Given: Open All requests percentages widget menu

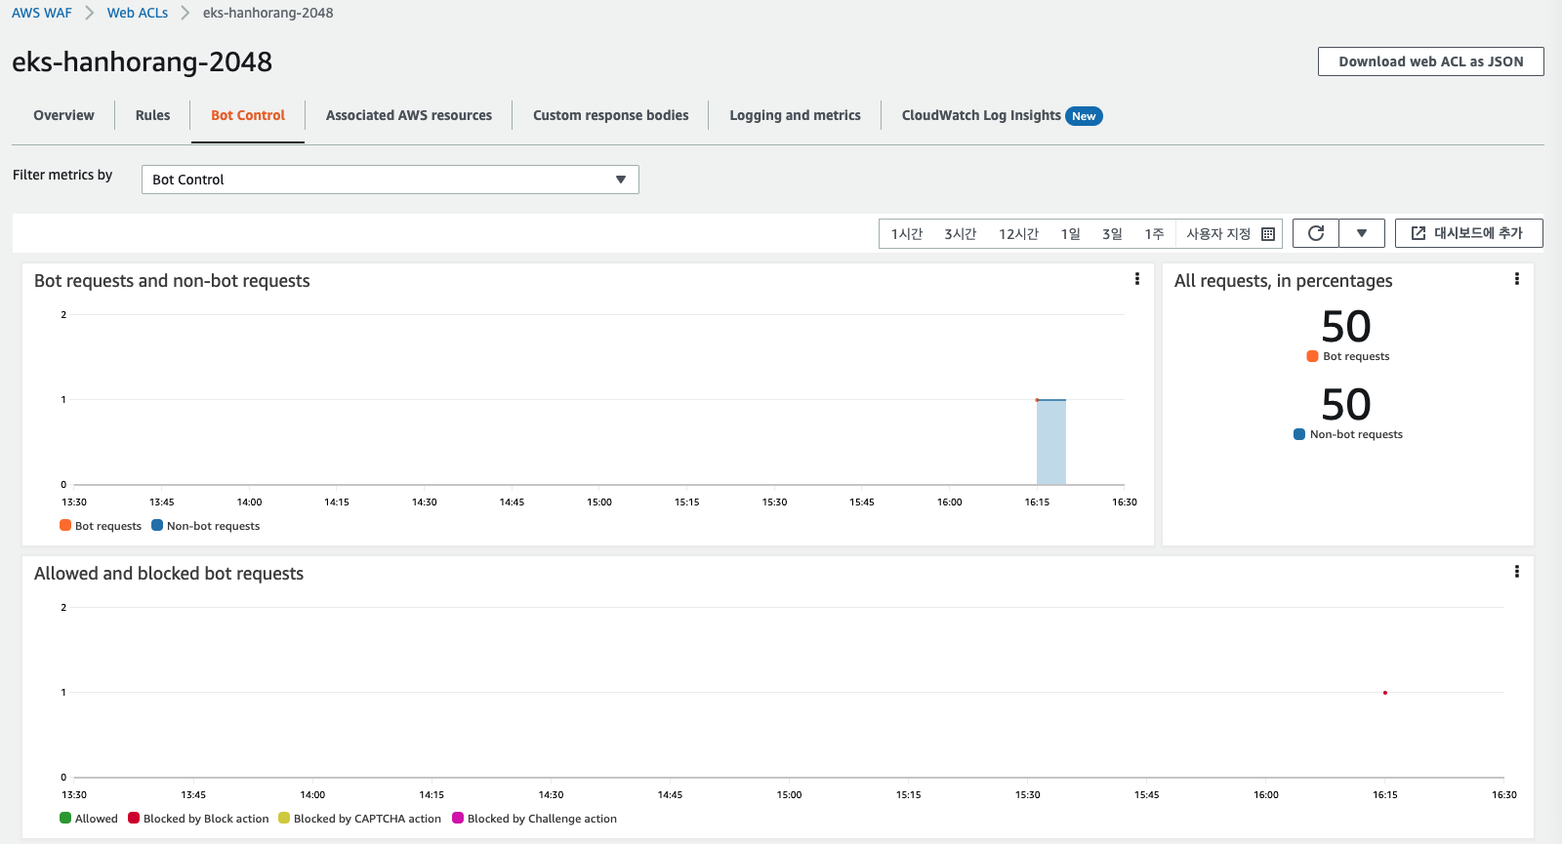Looking at the screenshot, I should (x=1517, y=279).
